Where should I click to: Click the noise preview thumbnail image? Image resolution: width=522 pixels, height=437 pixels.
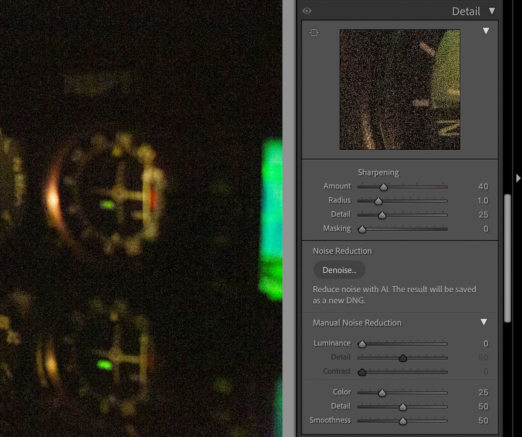pyautogui.click(x=399, y=89)
